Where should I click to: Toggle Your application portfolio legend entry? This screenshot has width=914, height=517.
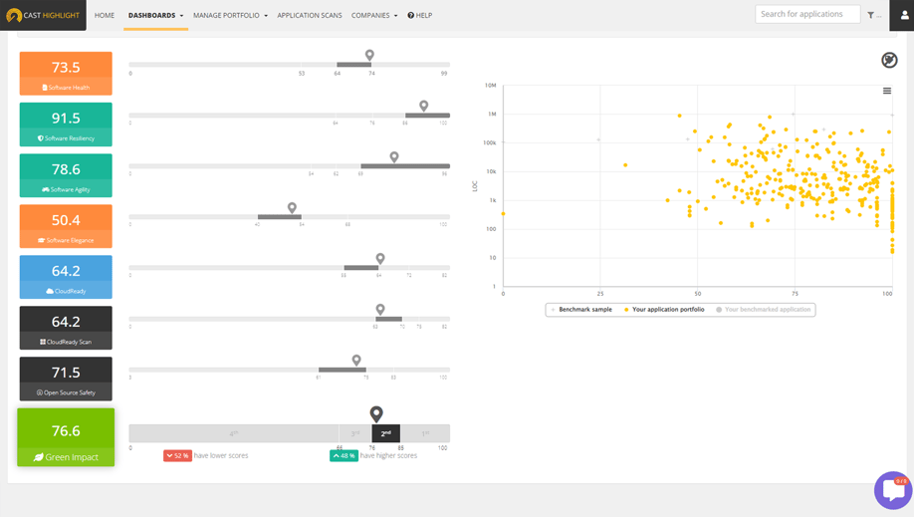(x=664, y=309)
